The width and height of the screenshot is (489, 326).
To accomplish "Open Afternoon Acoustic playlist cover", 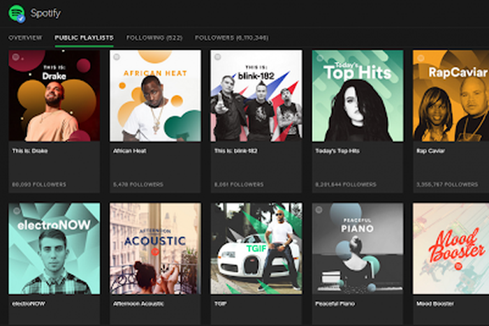I will (x=155, y=249).
